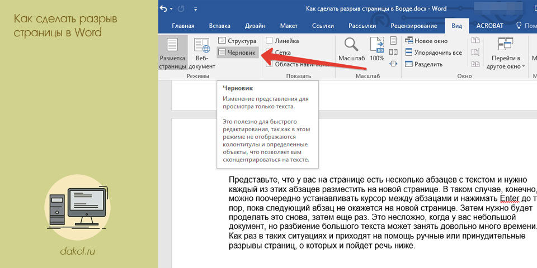Click the document title in the title bar

[x=376, y=9]
